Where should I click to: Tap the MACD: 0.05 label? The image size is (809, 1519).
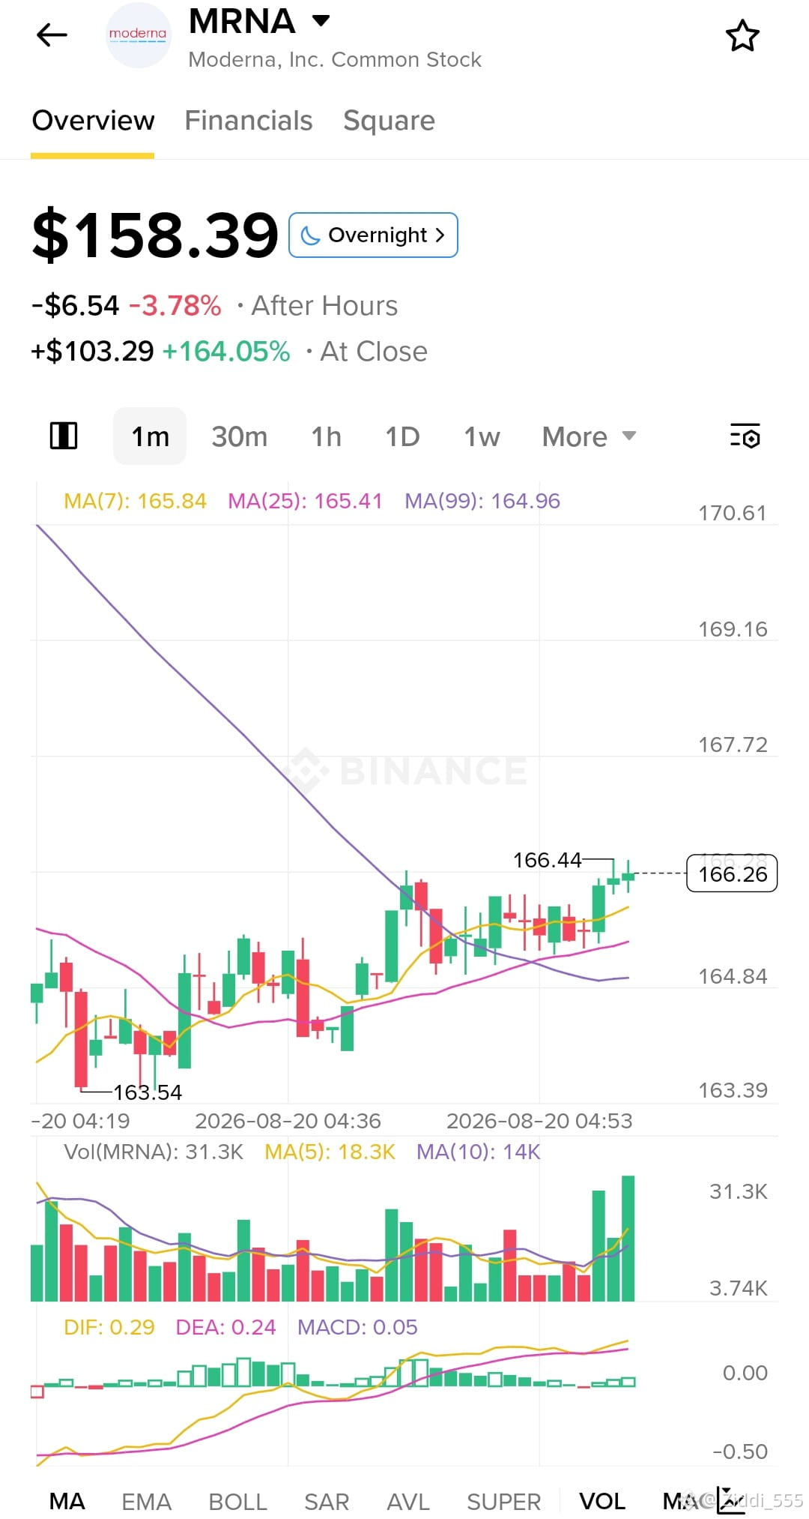[357, 1327]
